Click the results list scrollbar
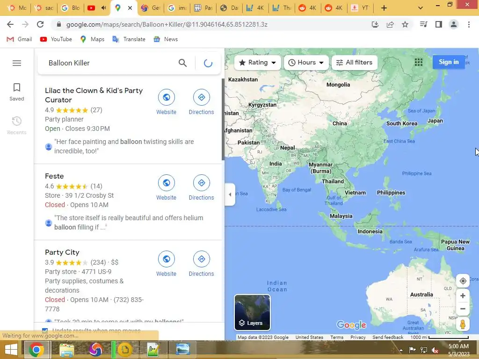This screenshot has height=359, width=479. pyautogui.click(x=223, y=119)
